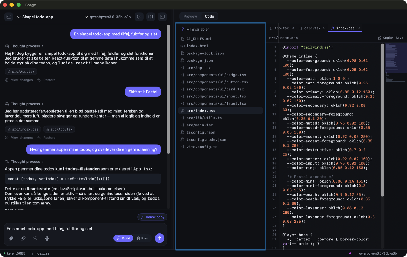Open the chat bubble icon in header
The width and height of the screenshot is (407, 257).
(139, 17)
